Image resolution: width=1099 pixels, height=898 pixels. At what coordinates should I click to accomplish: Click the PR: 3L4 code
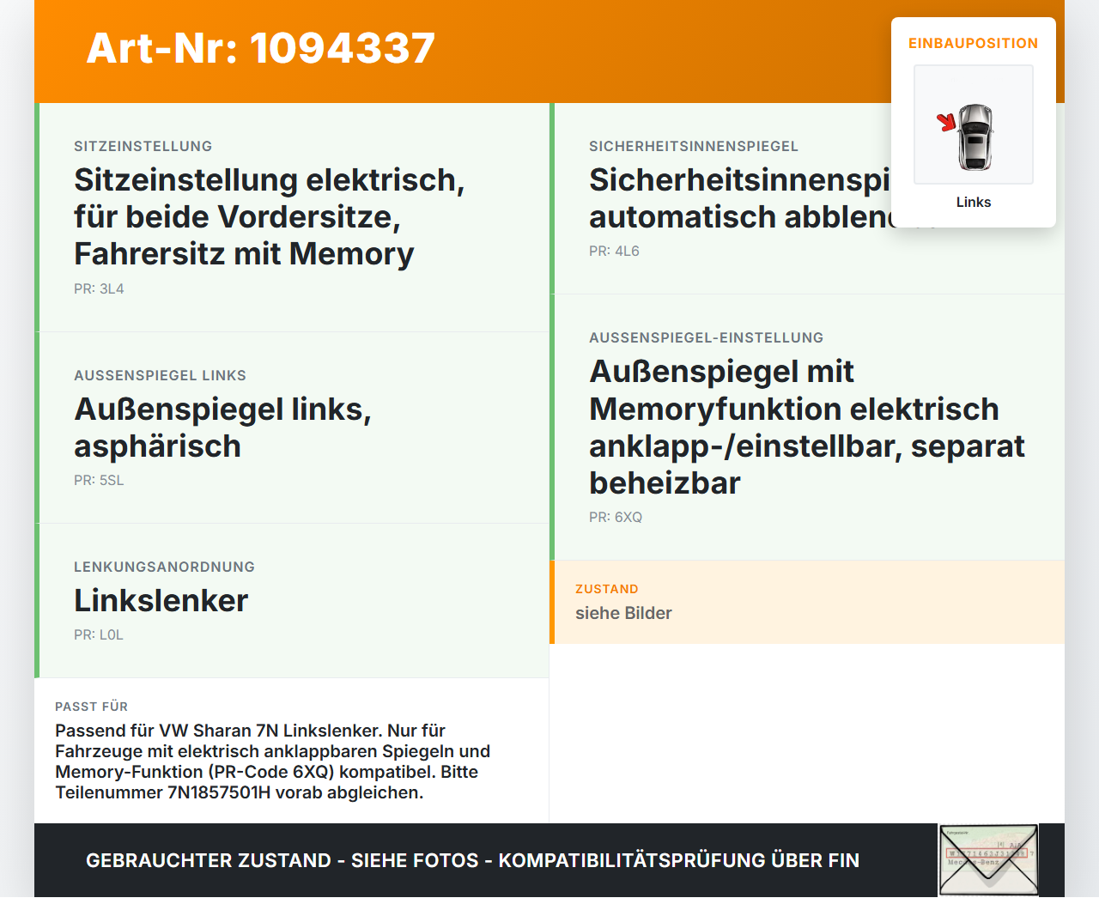coord(99,289)
